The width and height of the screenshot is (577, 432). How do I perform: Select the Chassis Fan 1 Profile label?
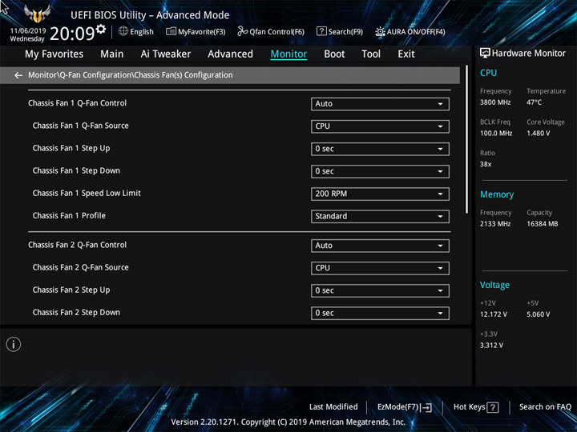pos(69,216)
